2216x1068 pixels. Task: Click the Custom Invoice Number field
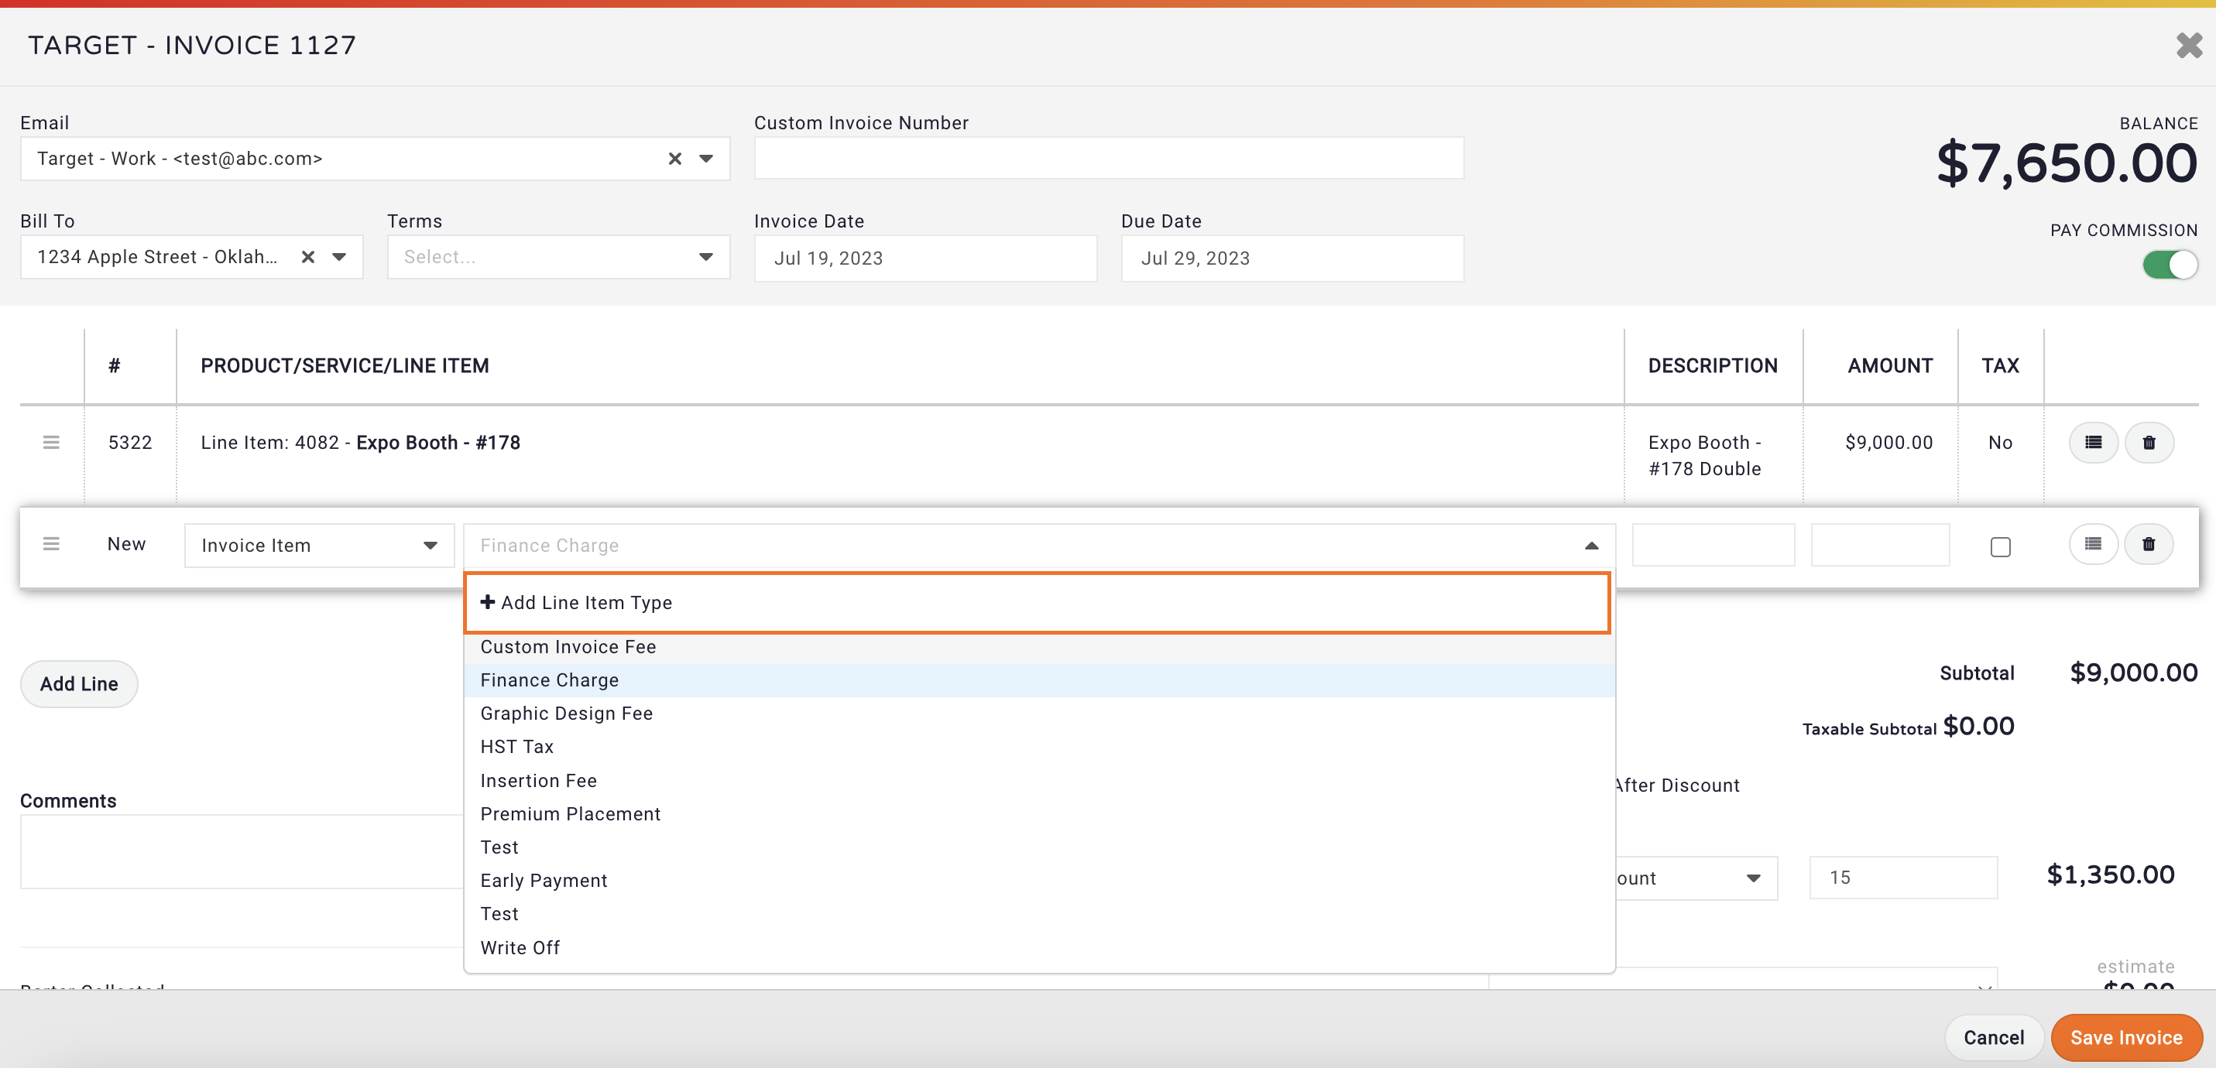(1108, 158)
